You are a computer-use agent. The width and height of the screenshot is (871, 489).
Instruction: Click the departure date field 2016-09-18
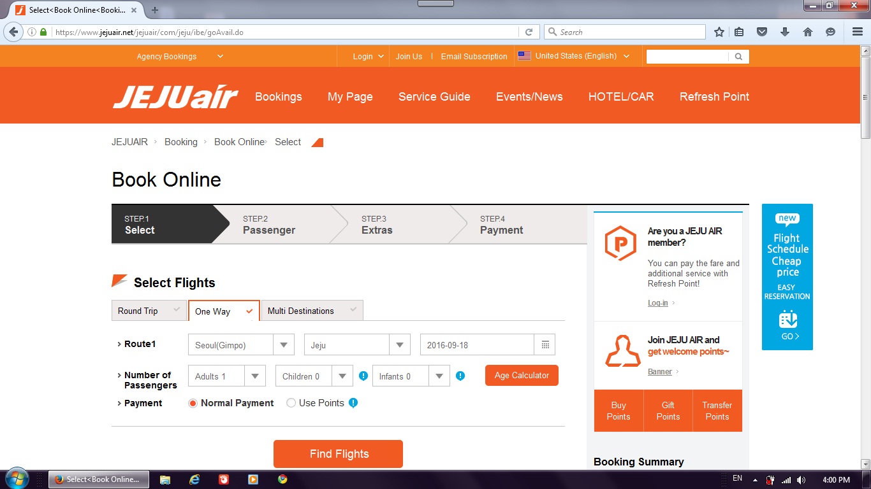pyautogui.click(x=477, y=344)
